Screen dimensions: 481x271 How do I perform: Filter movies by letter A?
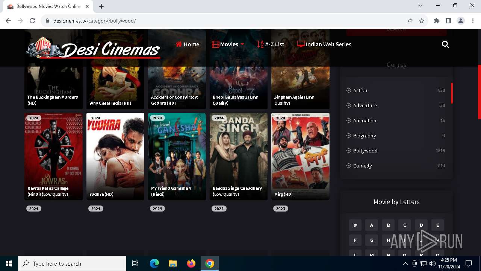[x=372, y=225]
